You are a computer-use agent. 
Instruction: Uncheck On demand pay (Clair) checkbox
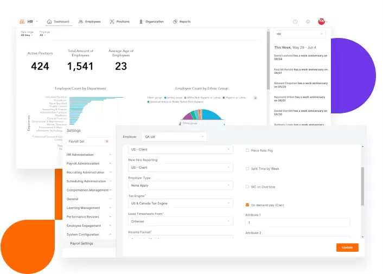[x=247, y=205]
